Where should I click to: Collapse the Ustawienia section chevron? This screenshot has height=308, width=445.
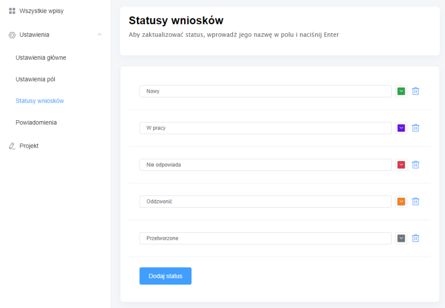pos(100,35)
